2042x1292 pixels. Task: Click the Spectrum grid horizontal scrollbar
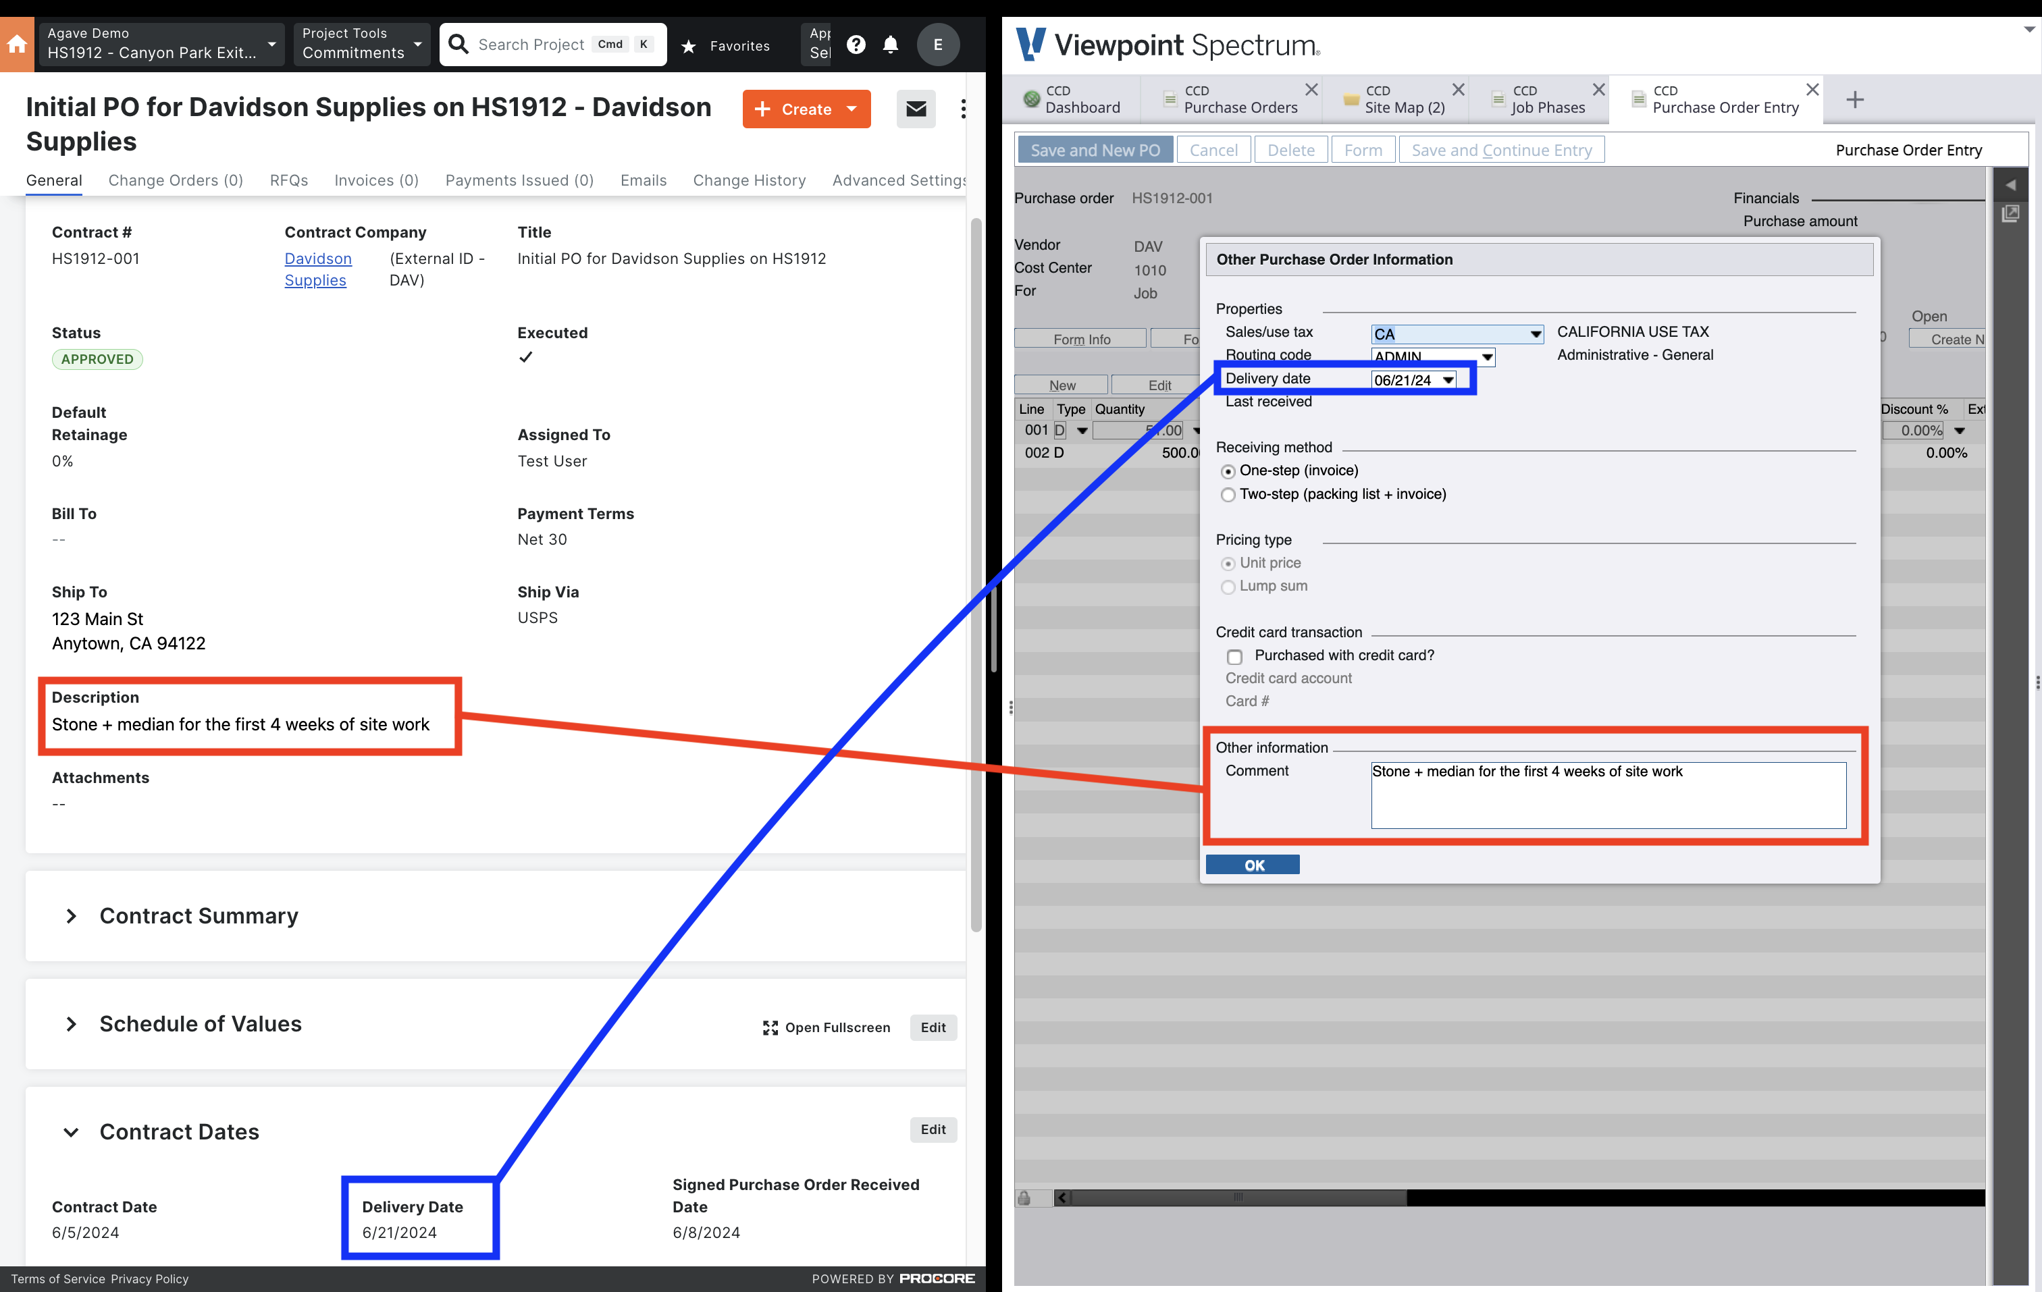1238,1198
